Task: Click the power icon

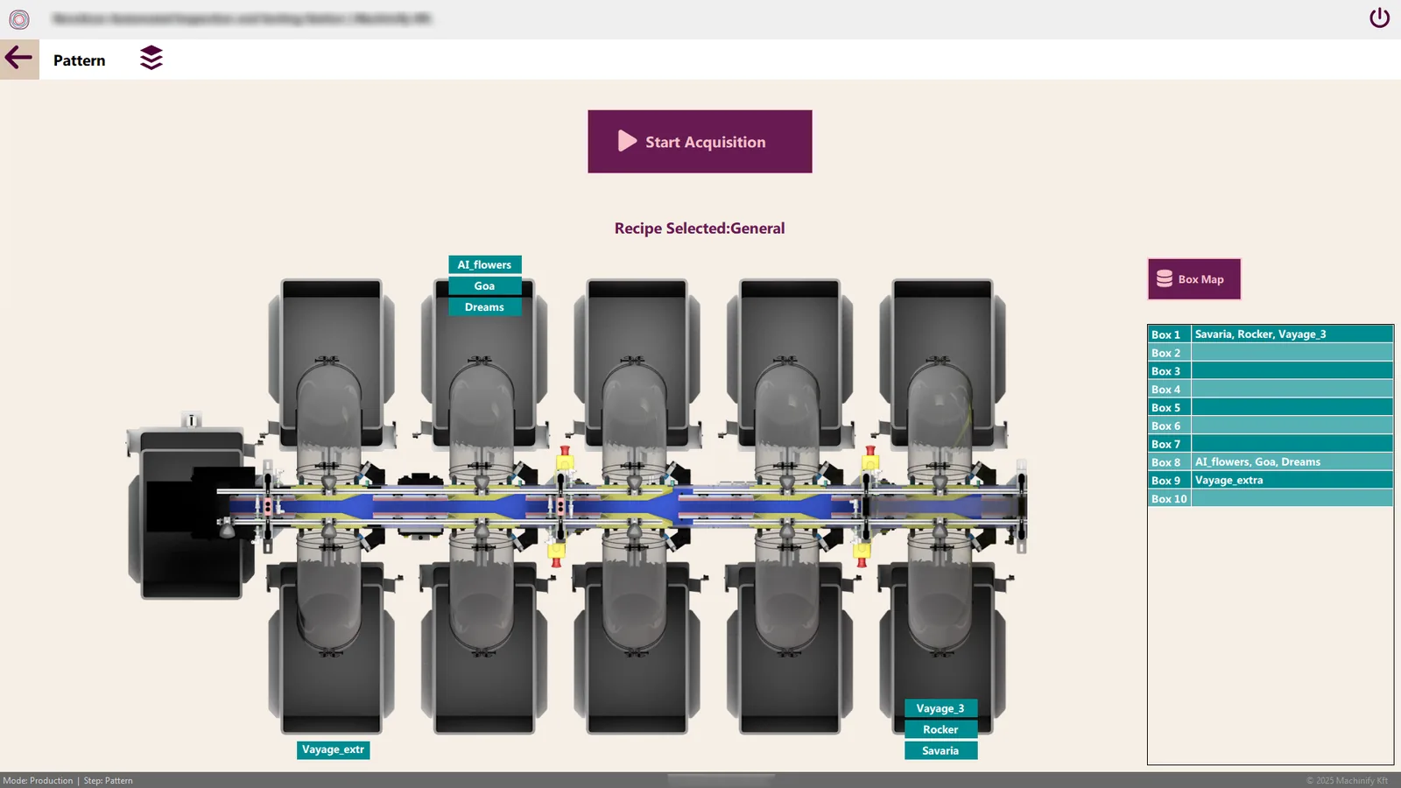Action: point(1379,18)
